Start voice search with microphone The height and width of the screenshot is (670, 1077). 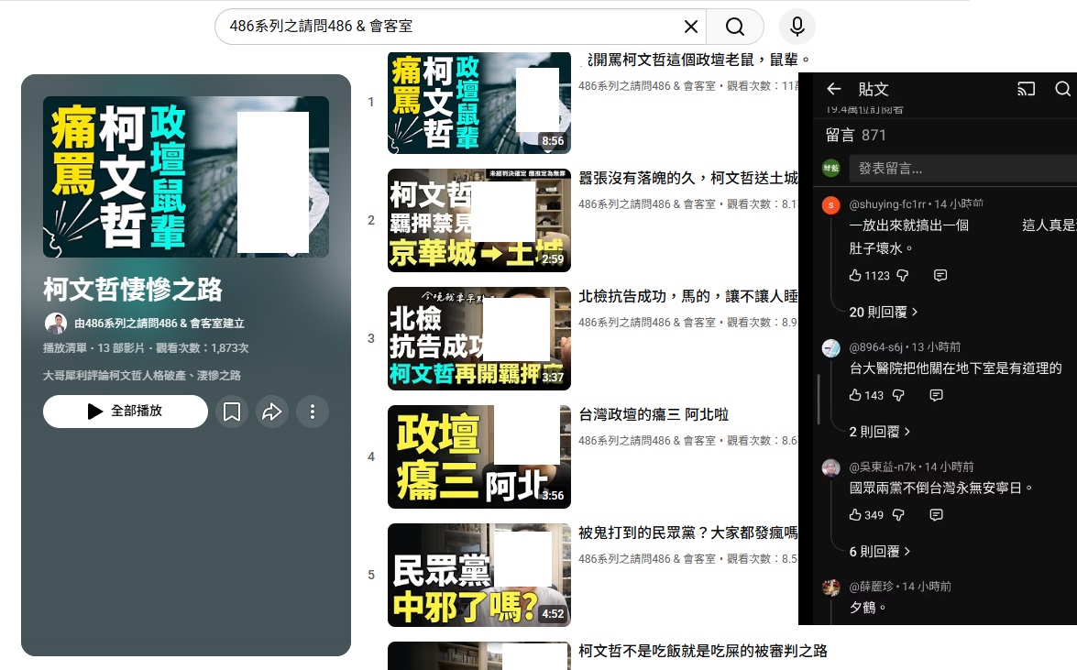pyautogui.click(x=797, y=27)
